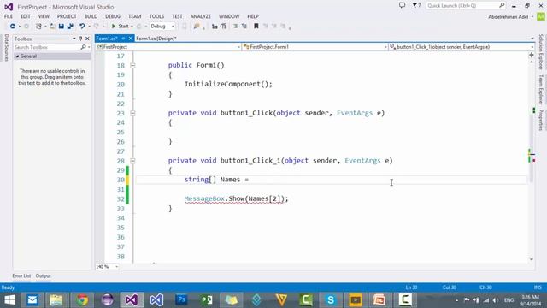The height and width of the screenshot is (308, 547).
Task: Open the Output tab
Action: (44, 275)
